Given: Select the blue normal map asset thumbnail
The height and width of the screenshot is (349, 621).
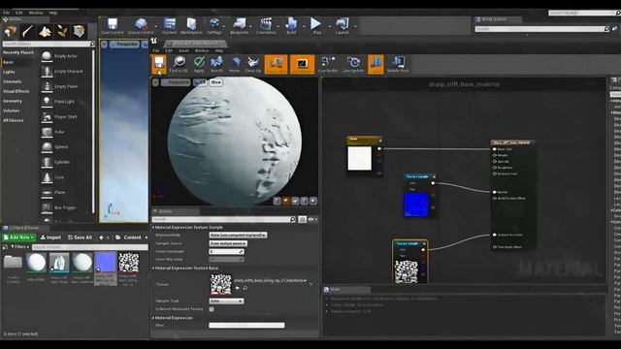Looking at the screenshot, I should click(106, 262).
